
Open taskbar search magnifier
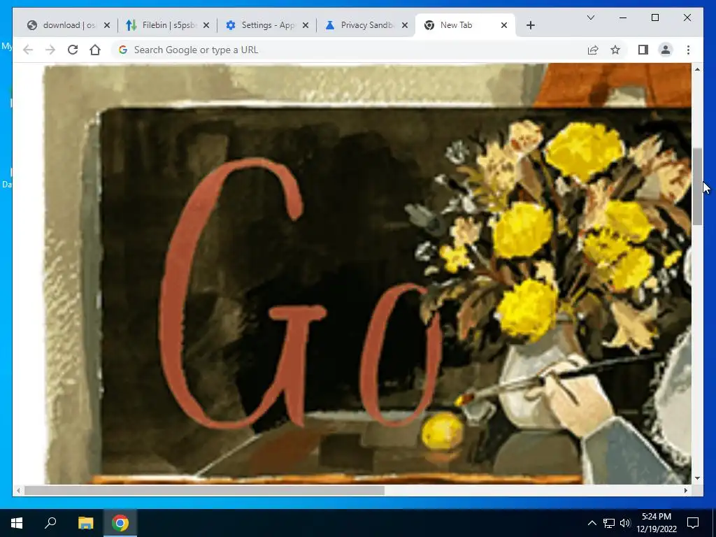point(50,523)
